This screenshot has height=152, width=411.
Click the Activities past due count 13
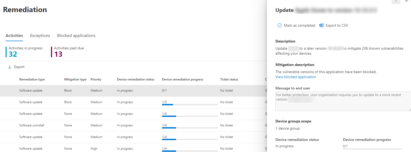[58, 54]
